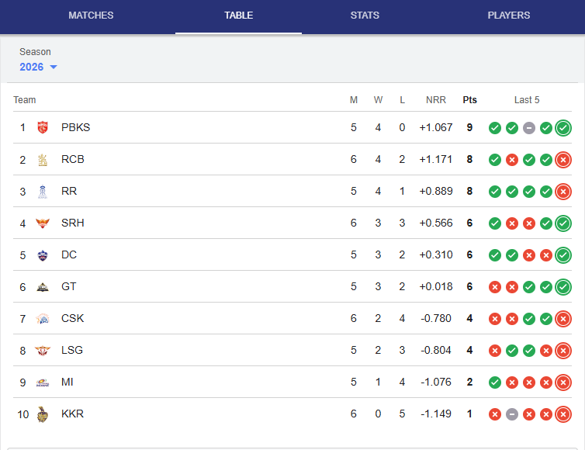
Task: Click the RCB team logo
Action: click(x=43, y=160)
